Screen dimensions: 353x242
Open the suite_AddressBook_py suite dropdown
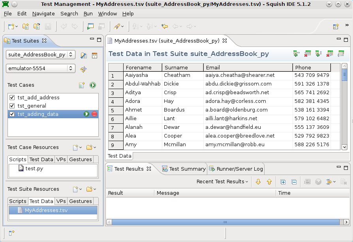pyautogui.click(x=40, y=55)
